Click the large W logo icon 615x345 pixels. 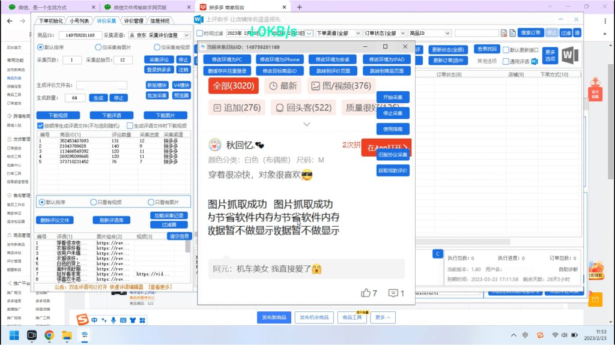pyautogui.click(x=570, y=55)
